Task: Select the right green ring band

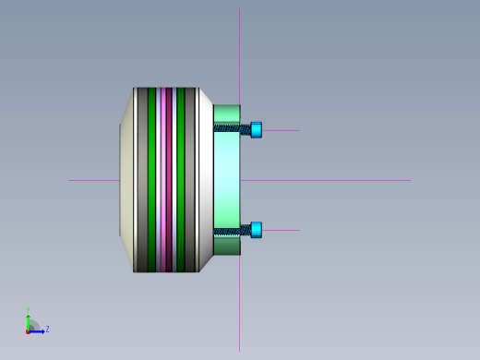Action: (x=181, y=180)
